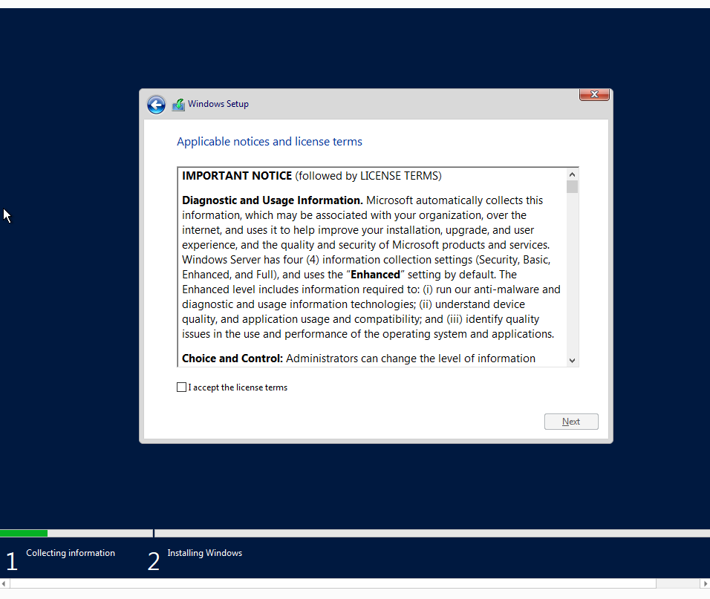Image resolution: width=710 pixels, height=599 pixels.
Task: Go back using the blue arrow button
Action: point(156,105)
